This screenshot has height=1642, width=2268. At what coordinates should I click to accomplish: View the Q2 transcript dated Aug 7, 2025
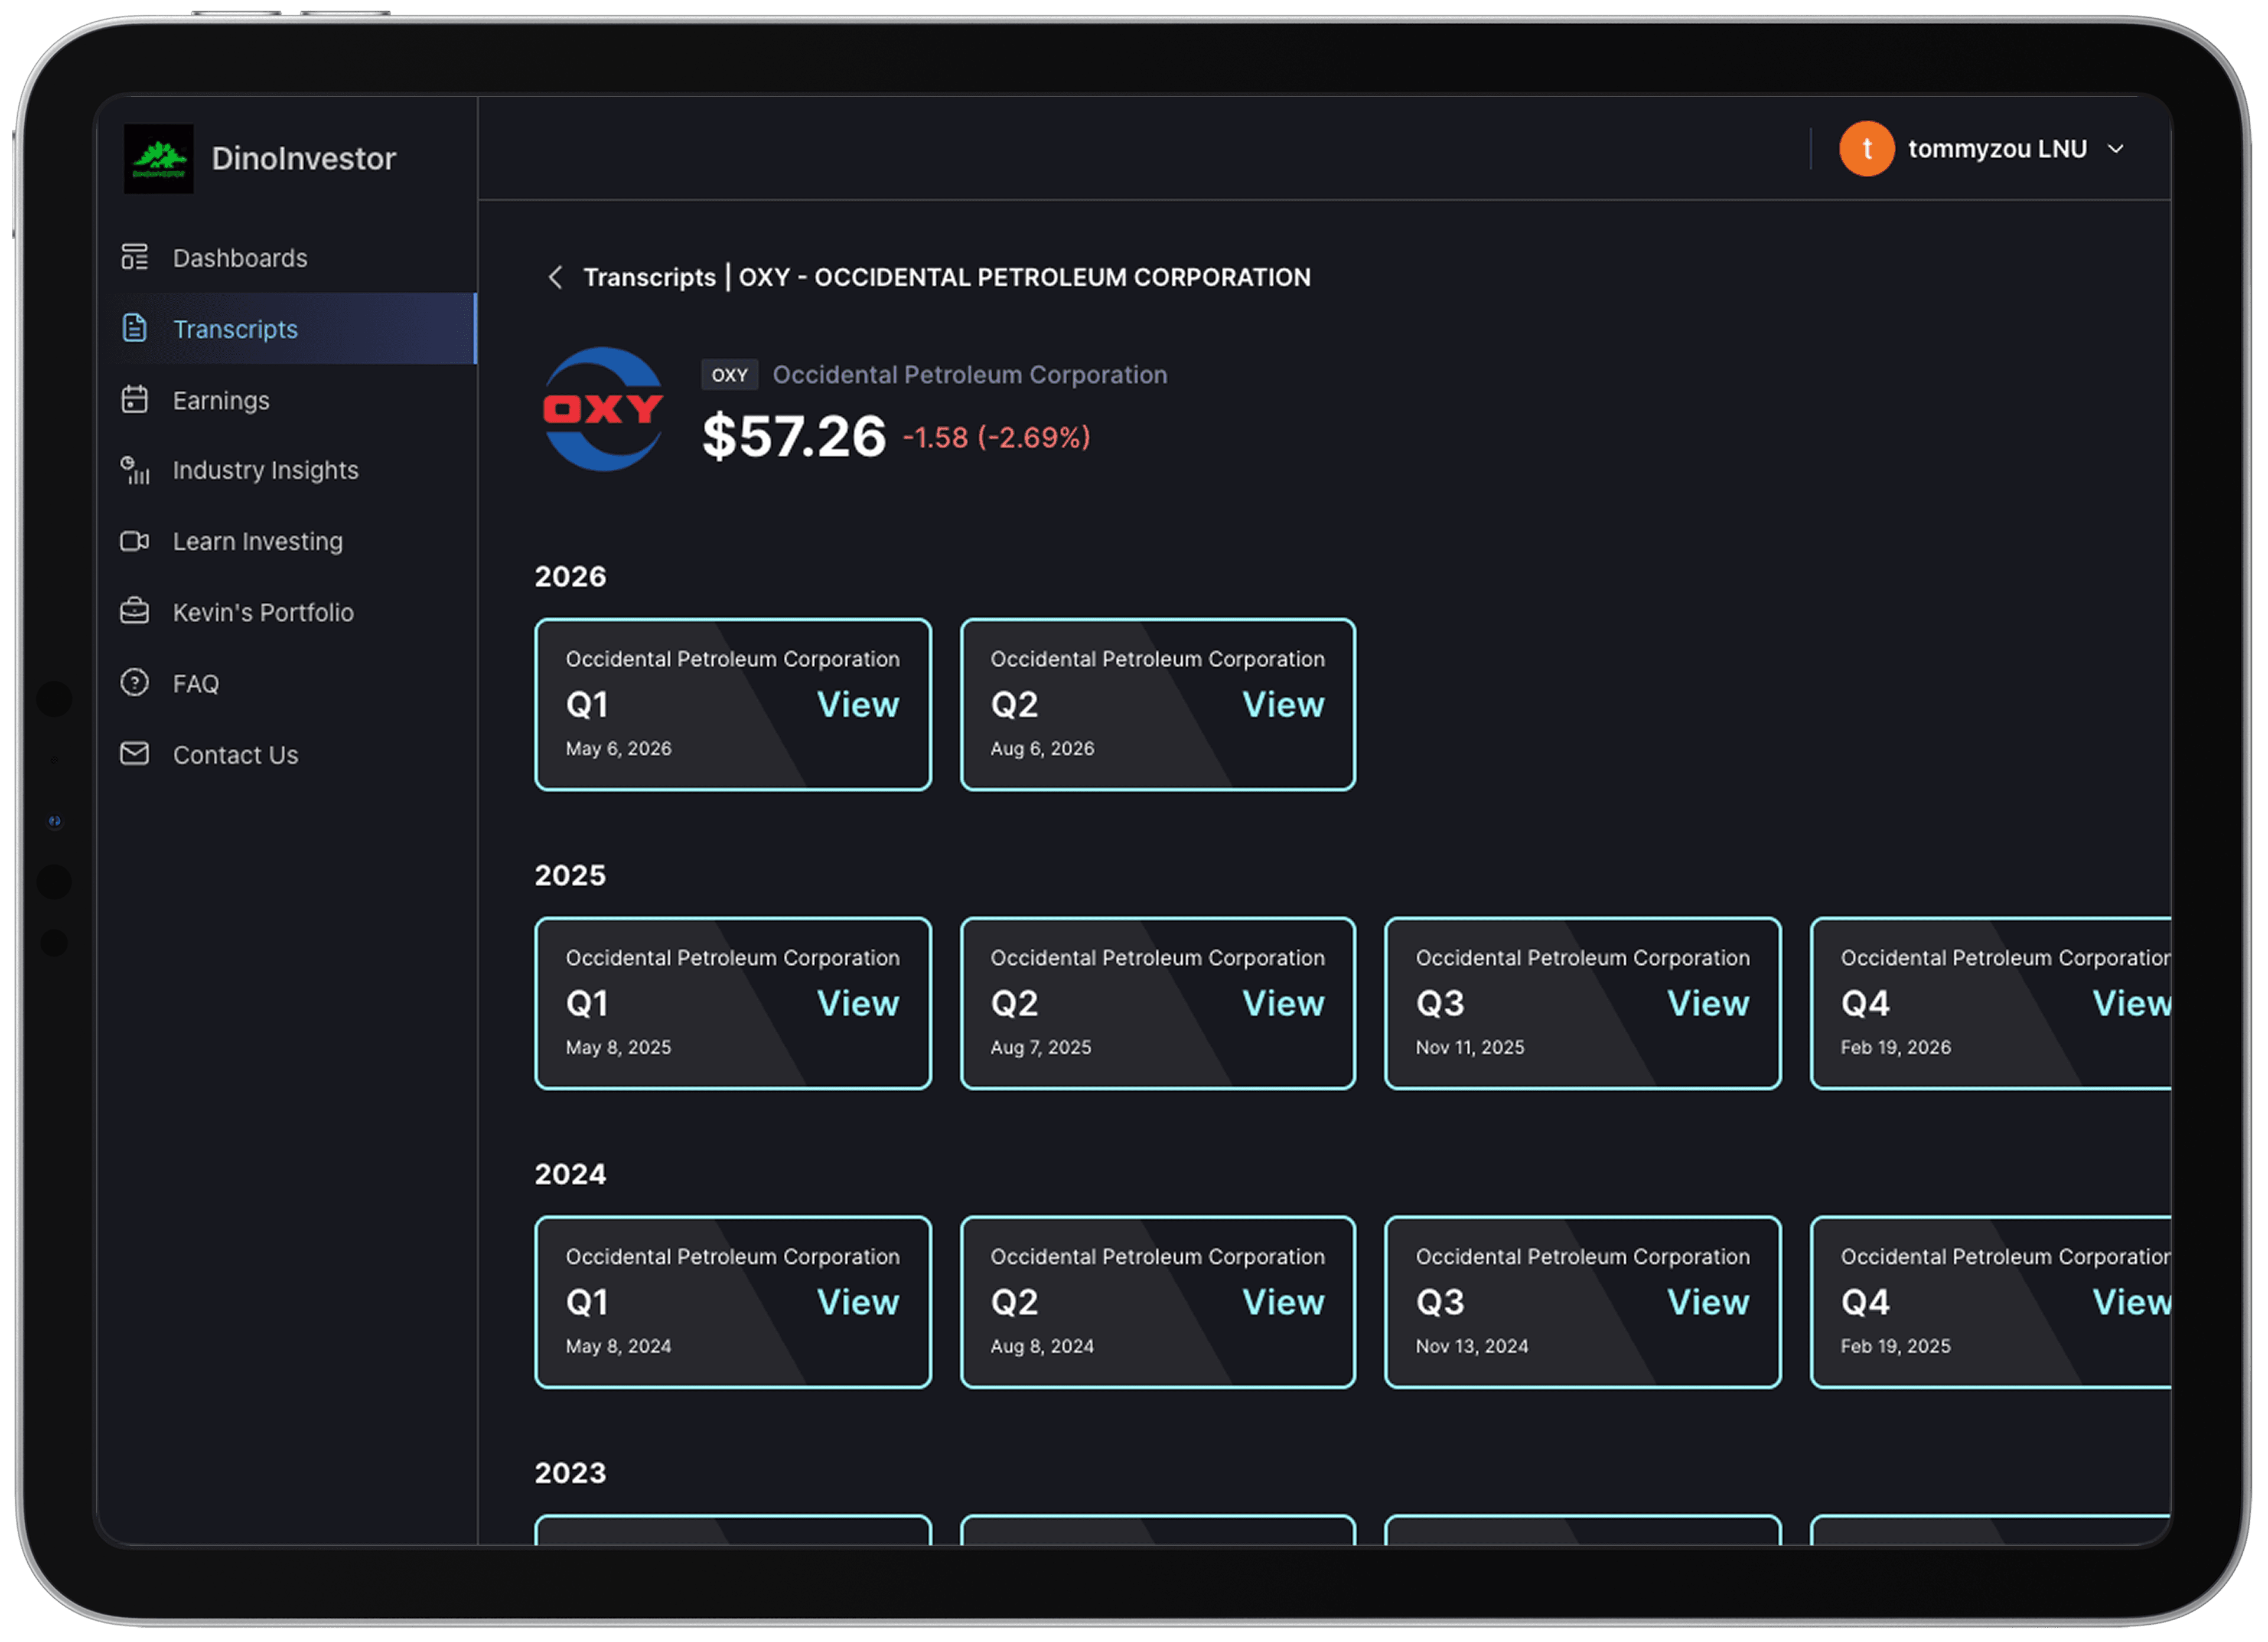tap(1283, 1004)
